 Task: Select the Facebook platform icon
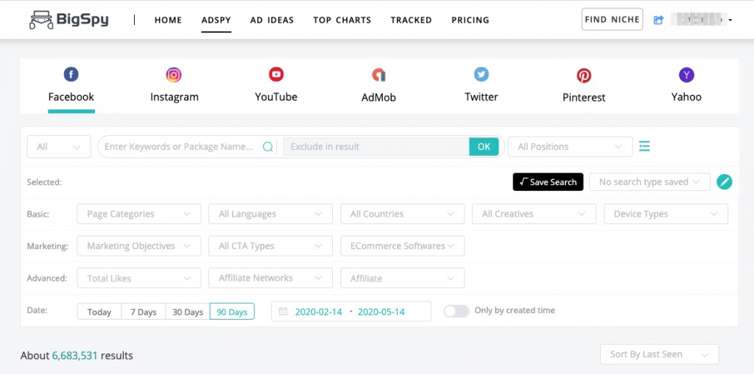[x=71, y=74]
